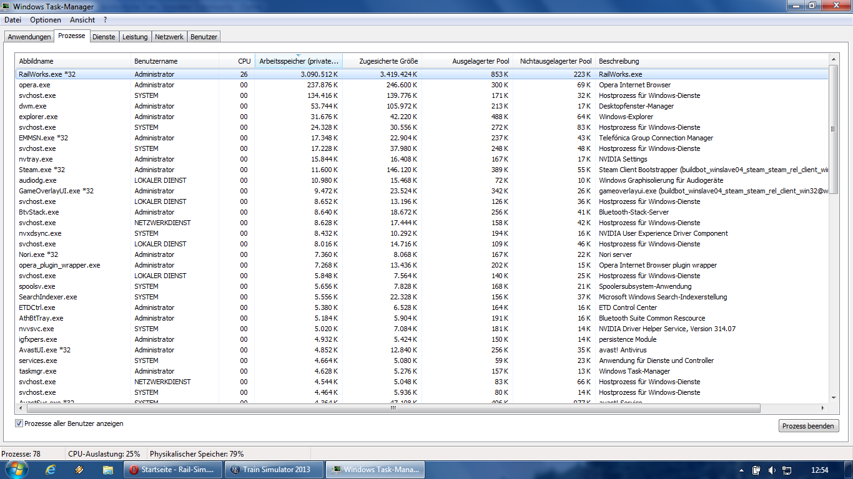This screenshot has width=853, height=479.
Task: Select the GameOverlayUI.exe *32 process
Action: 422,191
